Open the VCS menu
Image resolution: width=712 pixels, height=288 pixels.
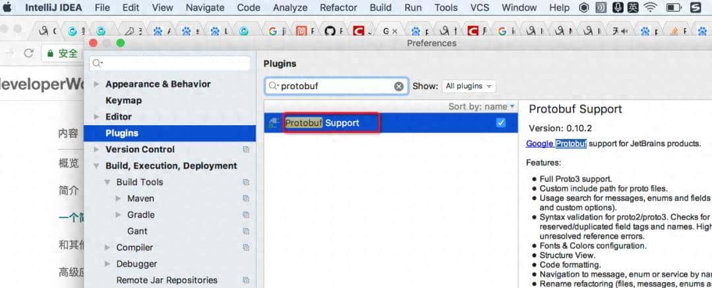point(481,7)
